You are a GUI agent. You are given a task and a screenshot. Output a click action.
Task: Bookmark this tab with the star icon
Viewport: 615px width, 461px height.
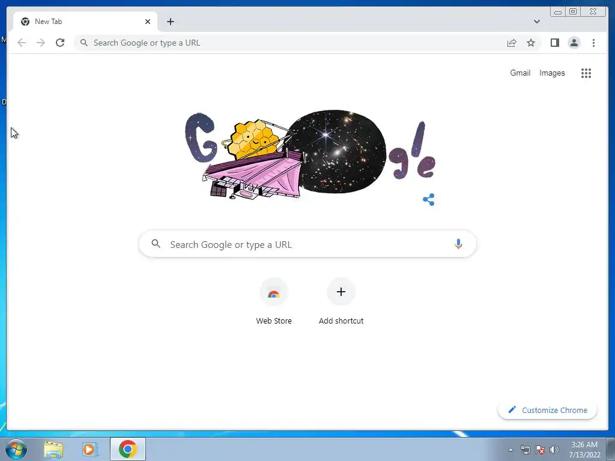[x=531, y=43]
